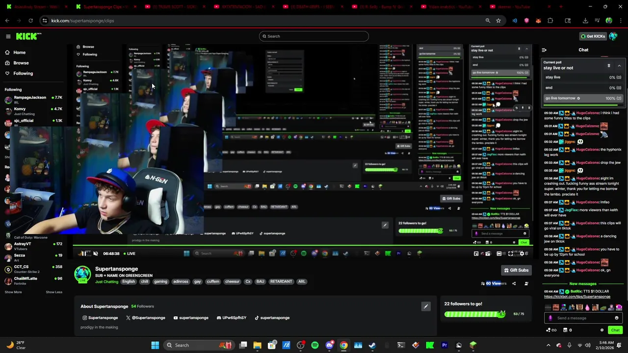This screenshot has width=628, height=353.
Task: Open the Chrome three-dot menu
Action: coord(622,21)
